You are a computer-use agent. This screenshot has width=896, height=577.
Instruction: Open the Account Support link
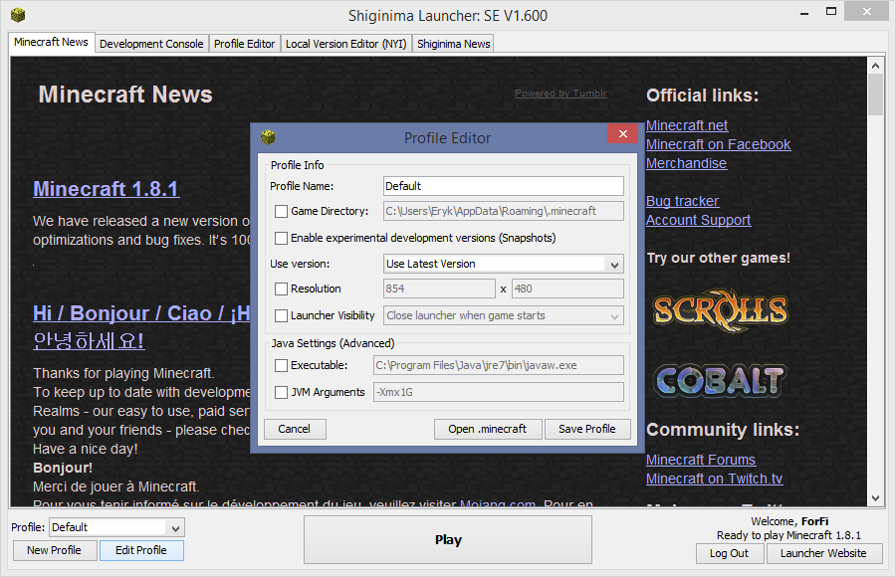698,220
